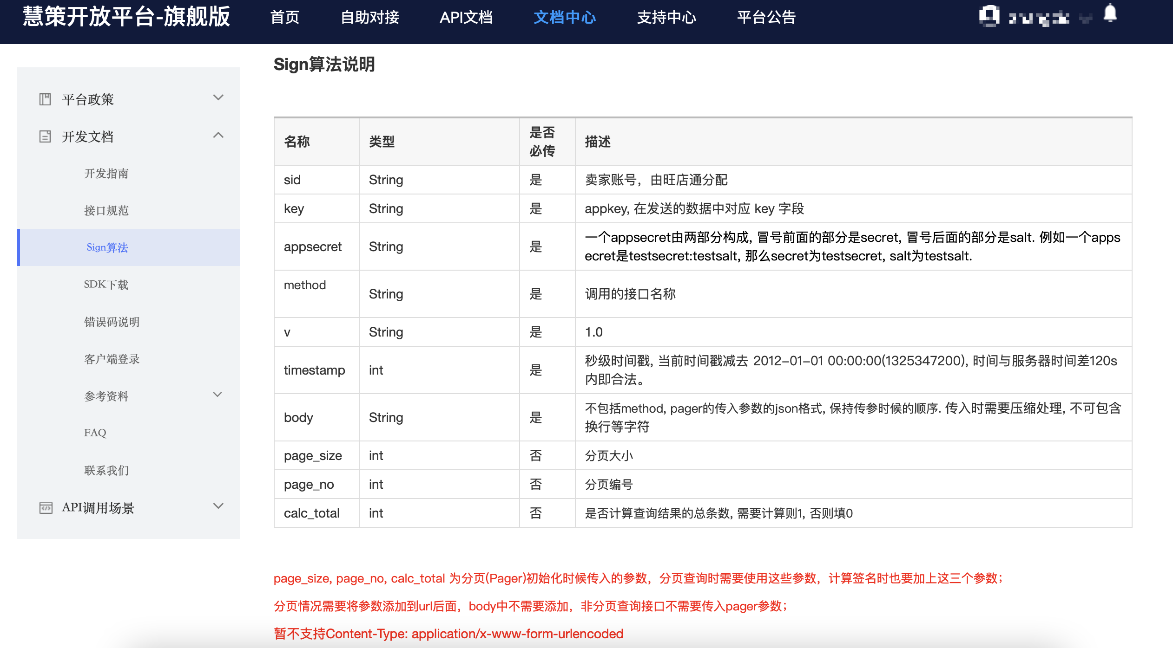Image resolution: width=1173 pixels, height=648 pixels.
Task: Click the 平台政策 sidebar label
Action: tap(88, 99)
